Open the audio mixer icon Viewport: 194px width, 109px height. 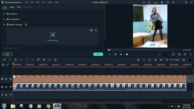coord(155,60)
